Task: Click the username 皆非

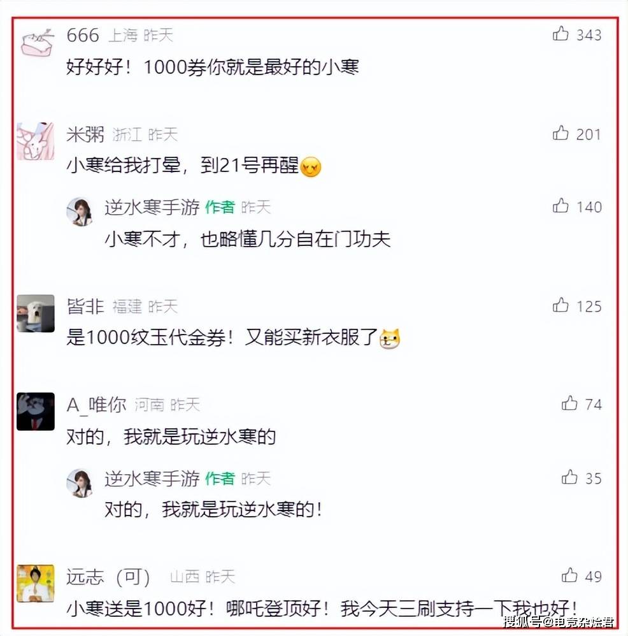Action: 85,307
